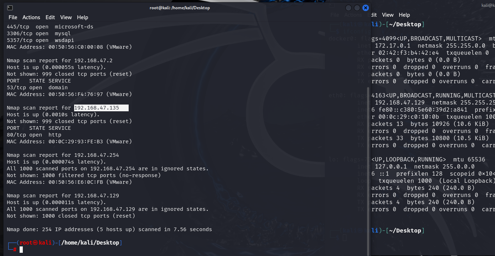Click the command cursor after # prompt

21,250
